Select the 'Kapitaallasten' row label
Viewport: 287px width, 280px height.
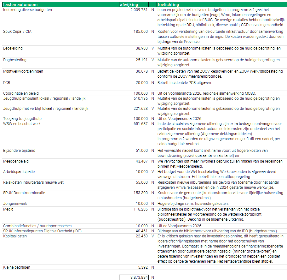coord(15,236)
